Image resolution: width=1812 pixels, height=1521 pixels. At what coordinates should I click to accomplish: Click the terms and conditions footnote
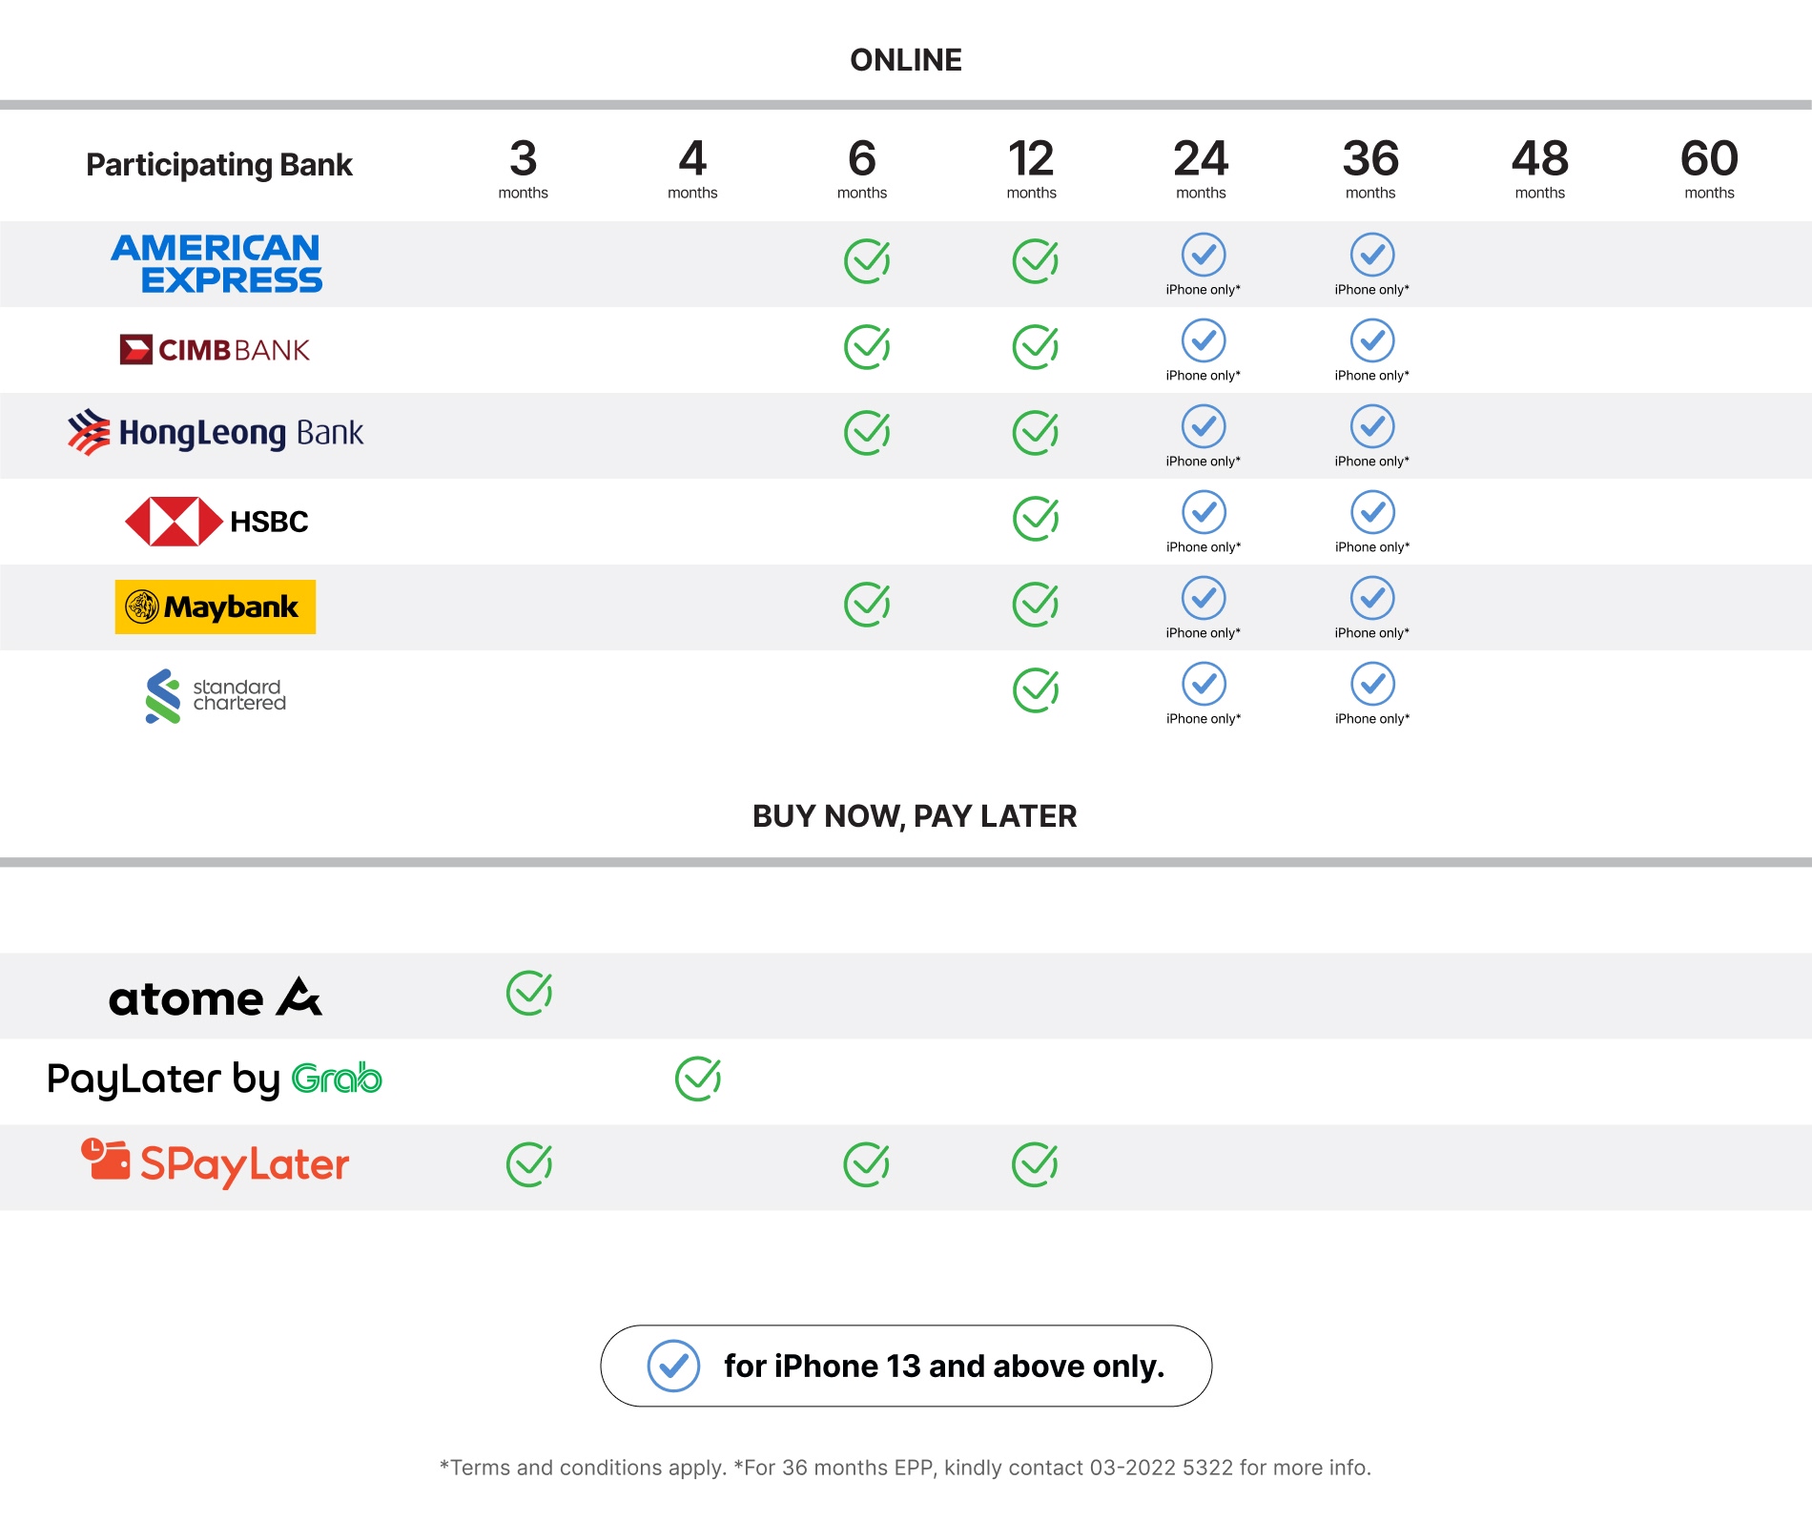tap(905, 1468)
